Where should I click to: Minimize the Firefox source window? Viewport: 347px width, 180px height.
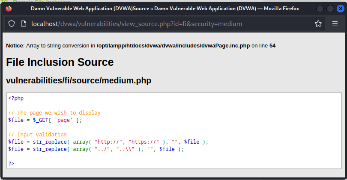(x=320, y=9)
